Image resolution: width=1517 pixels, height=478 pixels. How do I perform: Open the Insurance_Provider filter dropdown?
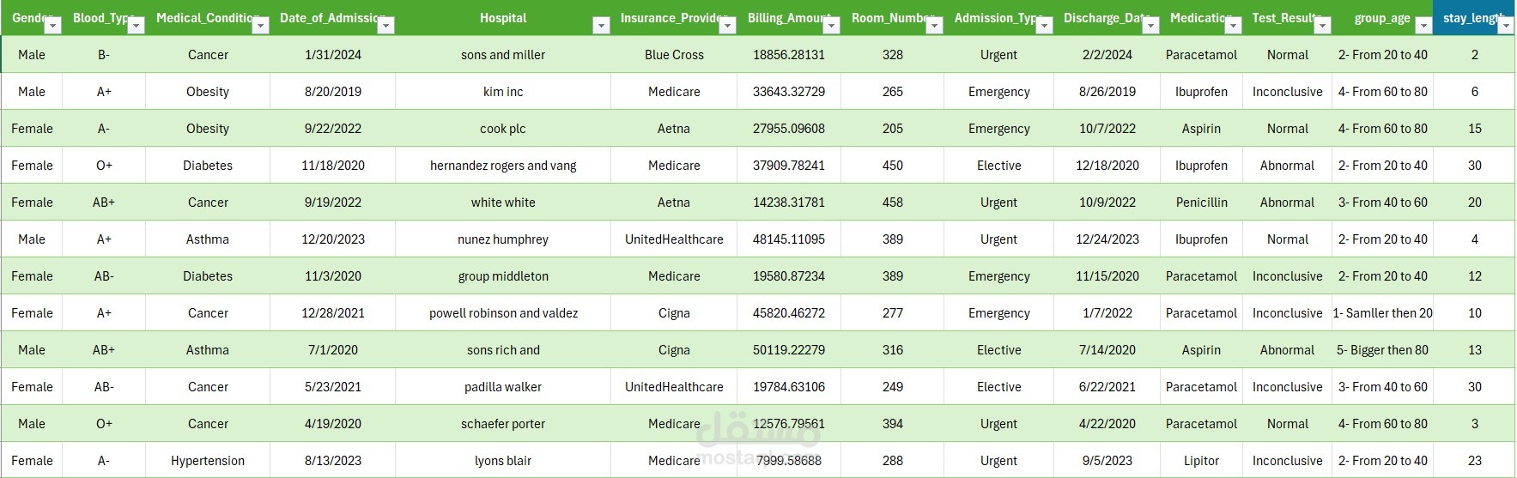tap(727, 26)
